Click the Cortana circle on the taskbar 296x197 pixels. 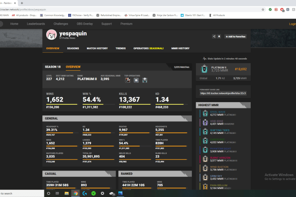[x=48, y=193]
